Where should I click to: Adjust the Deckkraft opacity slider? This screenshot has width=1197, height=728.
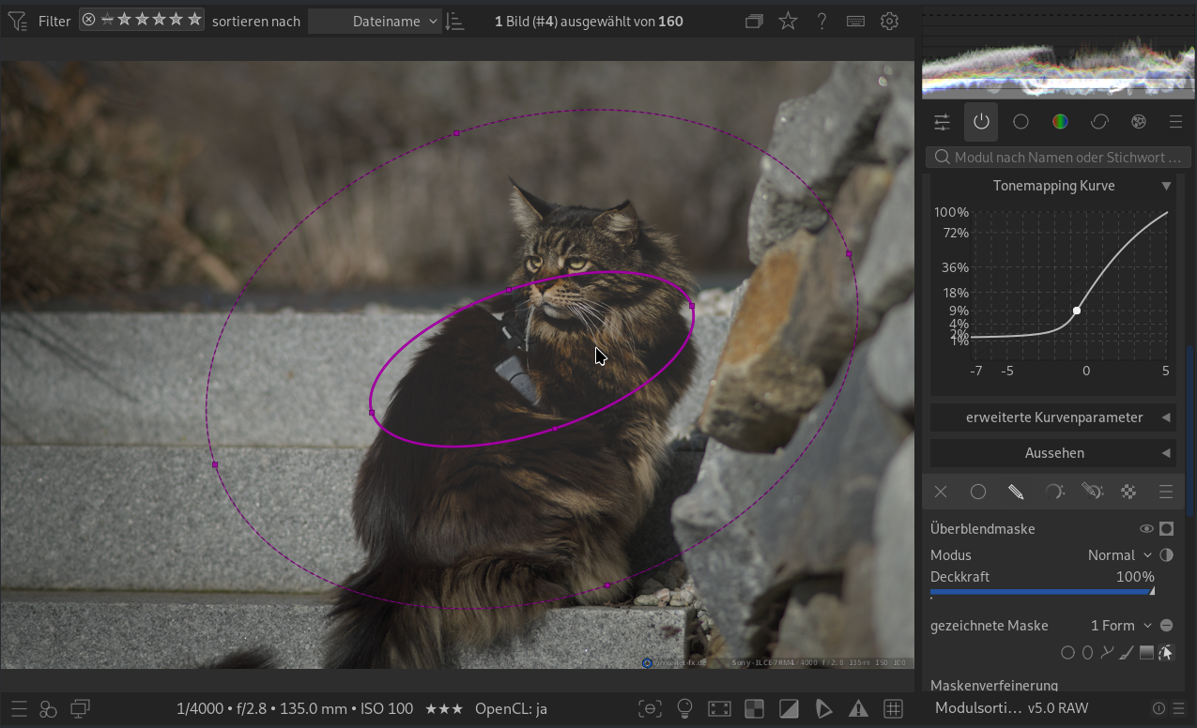click(x=1042, y=591)
